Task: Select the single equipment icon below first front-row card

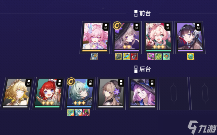Action: [x=94, y=57]
